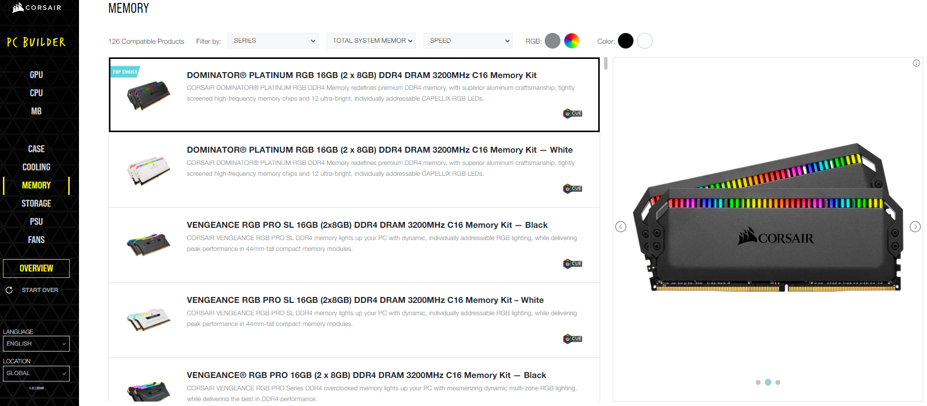Screen dimensions: 927x406
Task: Click the Top Choice badge on first product
Action: point(125,72)
